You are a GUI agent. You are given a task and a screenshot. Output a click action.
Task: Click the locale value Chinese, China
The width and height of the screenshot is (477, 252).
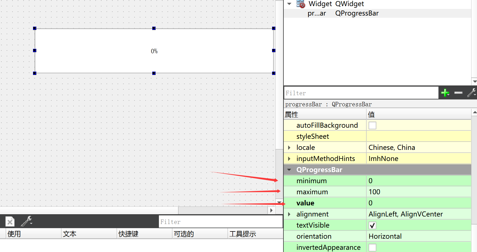point(418,147)
